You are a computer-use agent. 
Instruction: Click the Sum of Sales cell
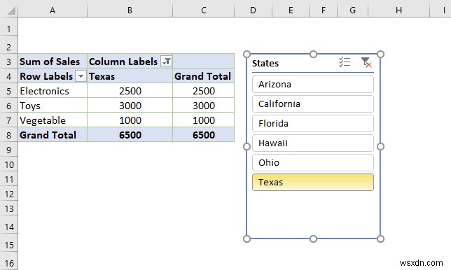[53, 61]
